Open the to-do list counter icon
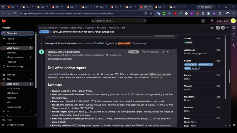 point(226,21)
